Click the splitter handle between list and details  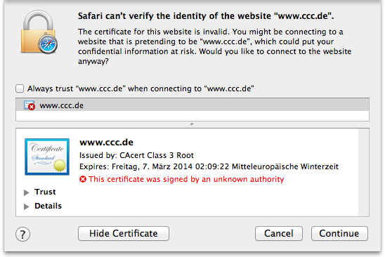192,124
